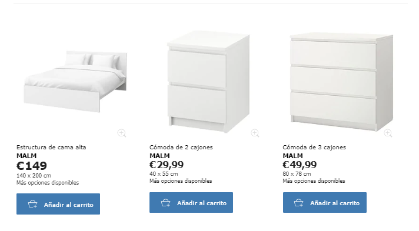The image size is (419, 231).
Task: Open the two-drawer chest photo
Action: tap(208, 82)
